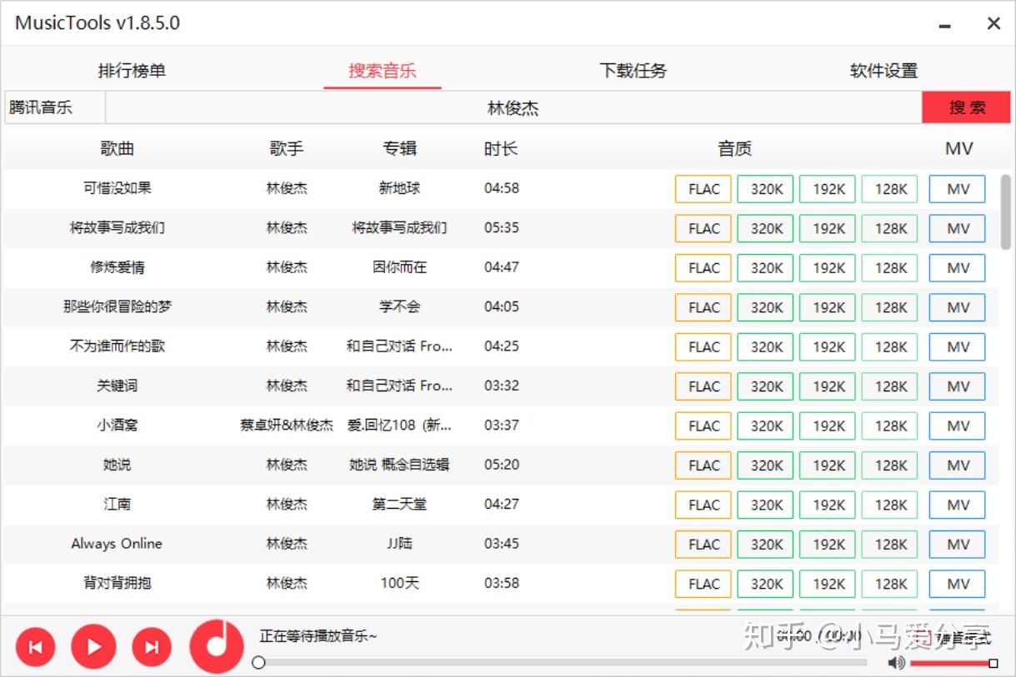The image size is (1016, 677).
Task: Choose 320K for 那些你很冒险的梦
Action: [765, 307]
